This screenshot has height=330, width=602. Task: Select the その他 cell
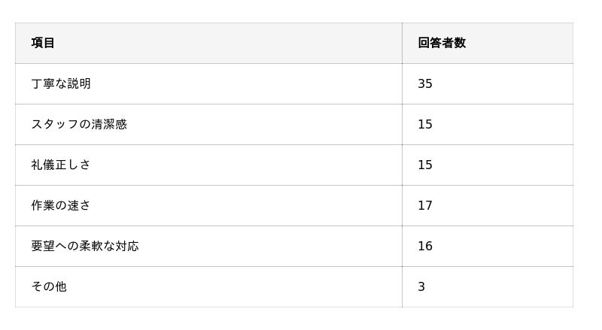coord(49,286)
